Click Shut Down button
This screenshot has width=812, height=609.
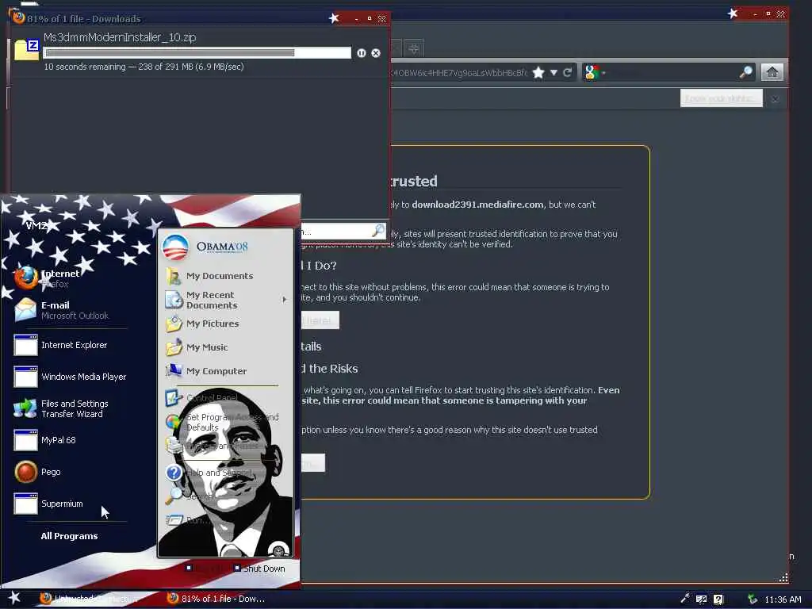[x=259, y=568]
